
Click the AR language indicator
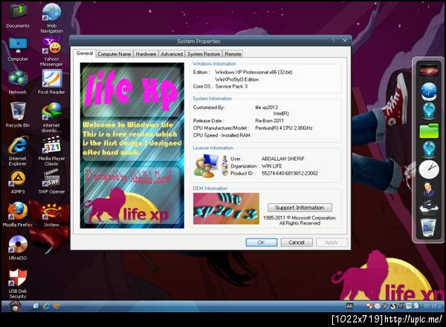(x=349, y=306)
